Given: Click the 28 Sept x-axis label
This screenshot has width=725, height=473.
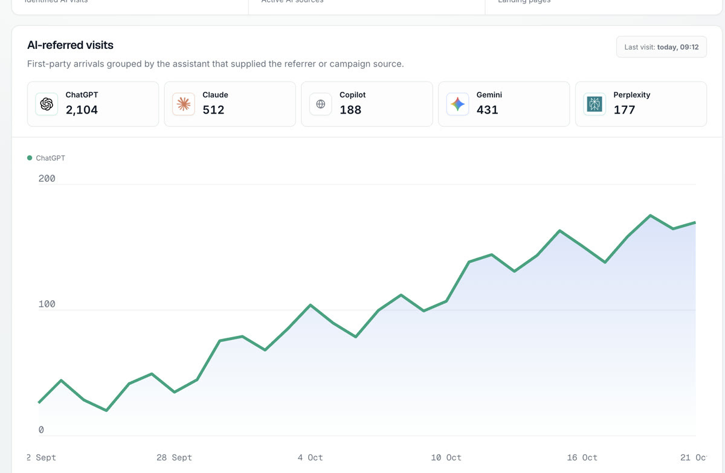Looking at the screenshot, I should pyautogui.click(x=174, y=457).
